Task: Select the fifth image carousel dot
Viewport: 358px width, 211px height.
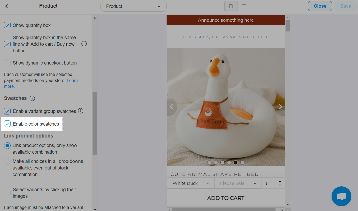Action: click(x=236, y=163)
